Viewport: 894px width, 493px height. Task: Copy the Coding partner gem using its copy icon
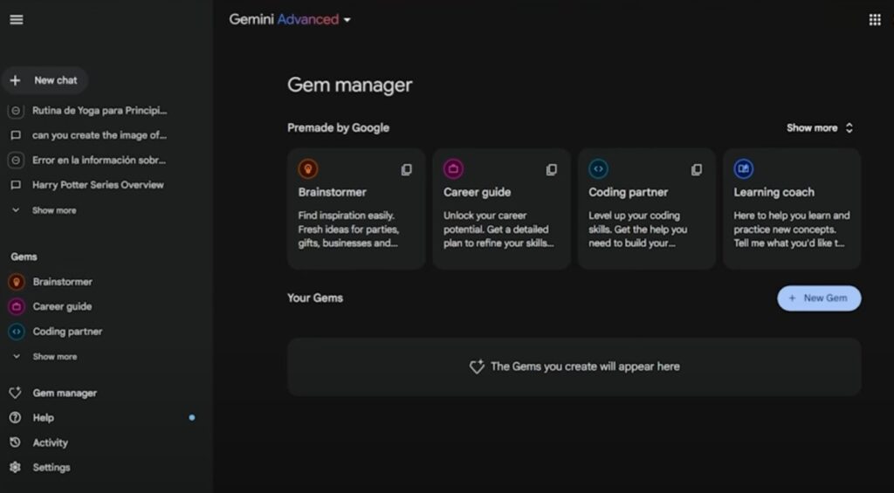coord(697,170)
